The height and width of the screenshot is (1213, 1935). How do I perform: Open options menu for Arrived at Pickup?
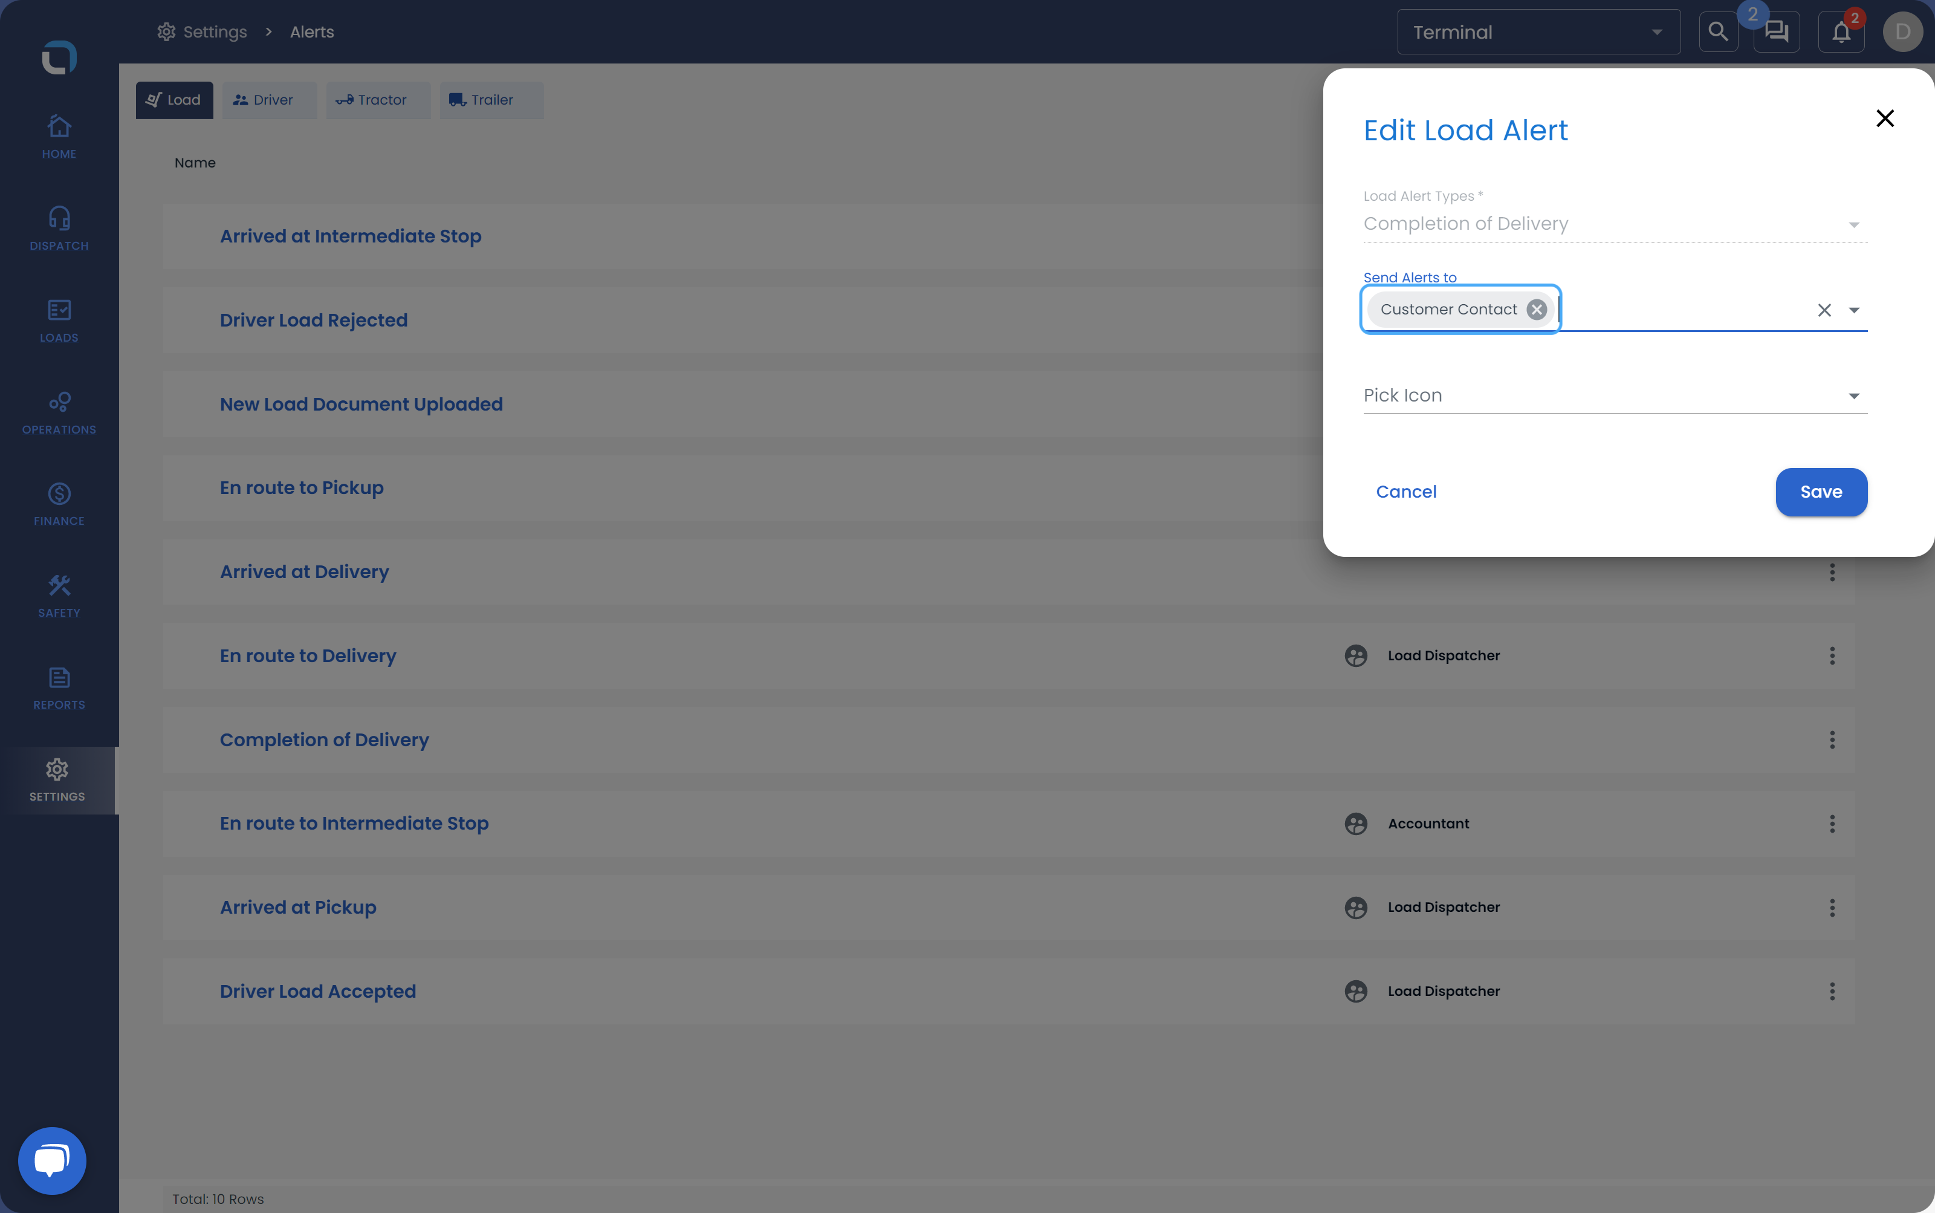click(x=1832, y=908)
